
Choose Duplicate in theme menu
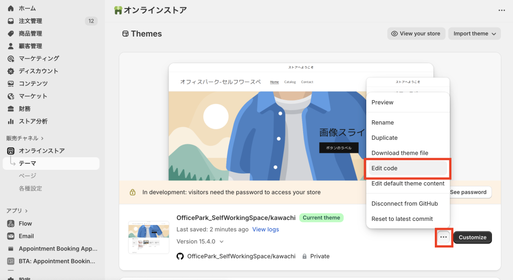384,138
